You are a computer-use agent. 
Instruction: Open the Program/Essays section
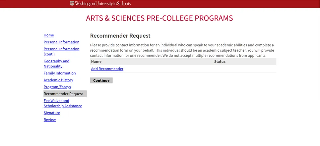[57, 87]
